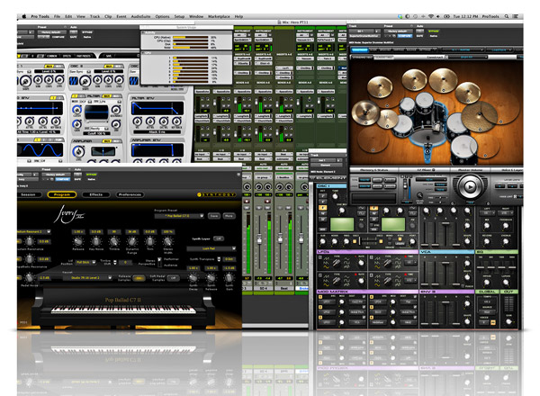The width and height of the screenshot is (540, 396).
Task: Toggle Bypass in the Ivory plug-in header
Action: [92, 175]
